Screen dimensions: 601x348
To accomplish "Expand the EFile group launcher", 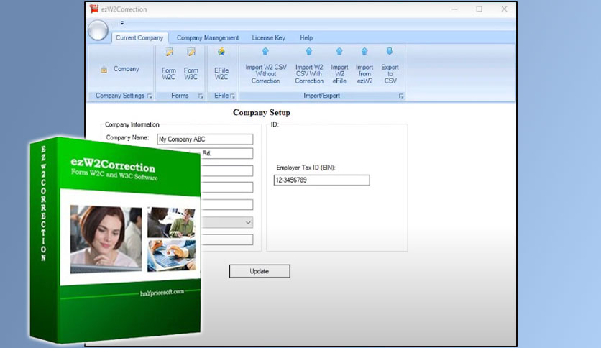I will point(233,96).
